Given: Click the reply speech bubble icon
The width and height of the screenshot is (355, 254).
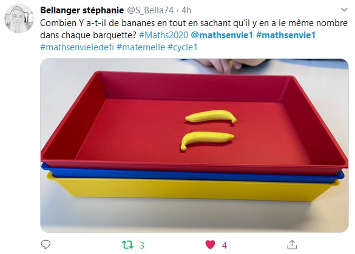Looking at the screenshot, I should click(46, 244).
